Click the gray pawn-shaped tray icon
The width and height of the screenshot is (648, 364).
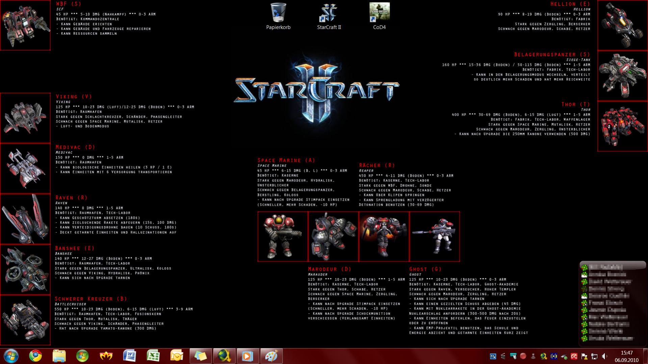tap(533, 356)
